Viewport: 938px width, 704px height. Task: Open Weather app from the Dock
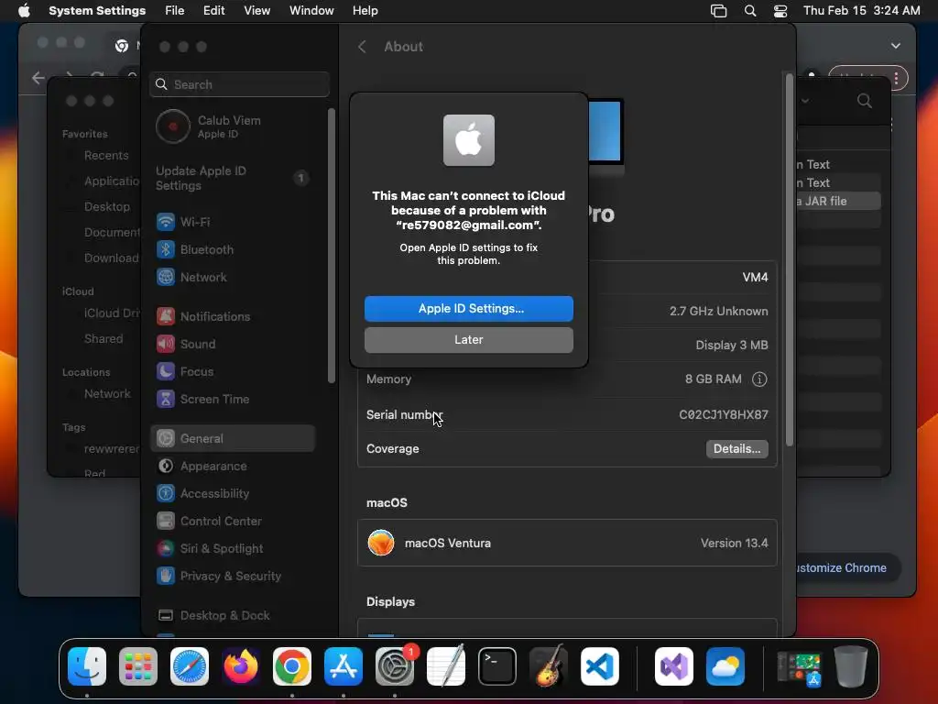click(725, 666)
